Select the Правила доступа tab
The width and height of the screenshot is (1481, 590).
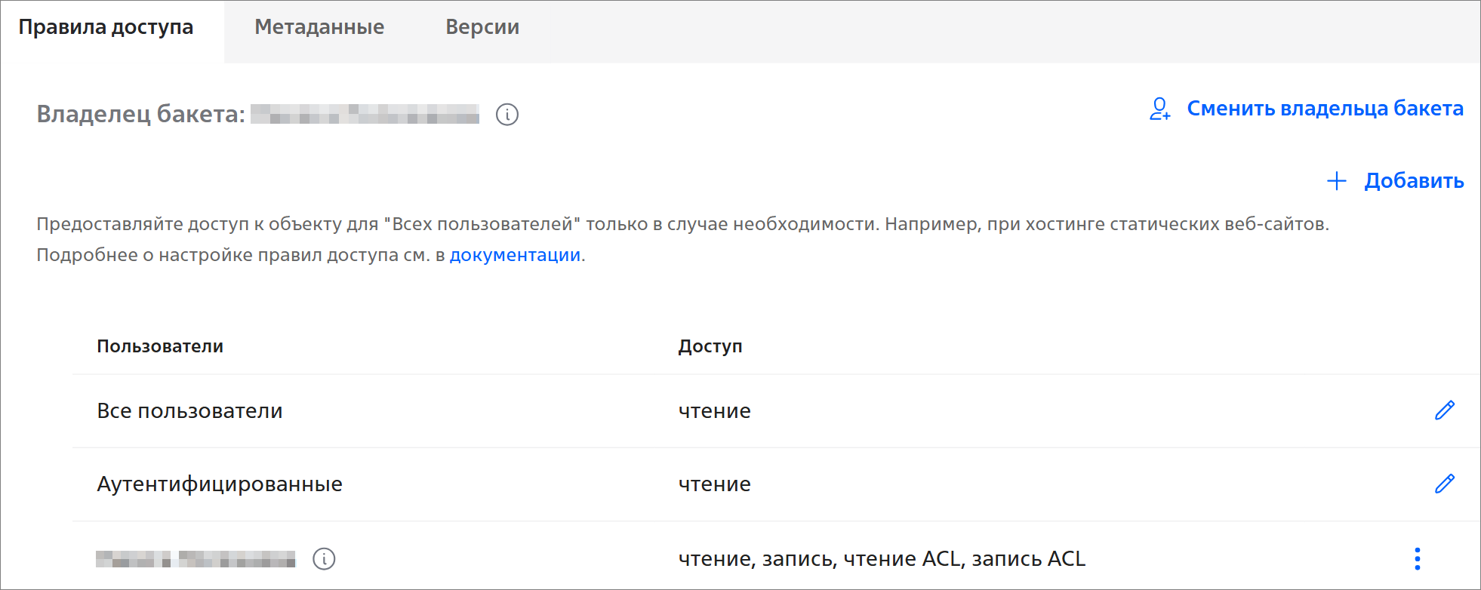tap(106, 27)
